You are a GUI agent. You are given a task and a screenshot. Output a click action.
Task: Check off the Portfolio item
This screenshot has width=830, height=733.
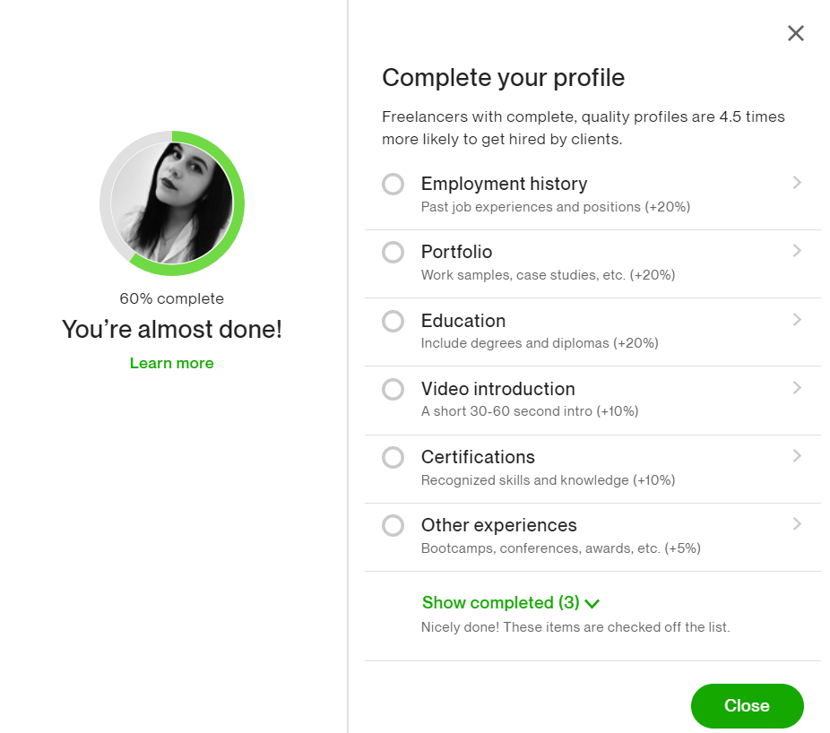point(393,252)
